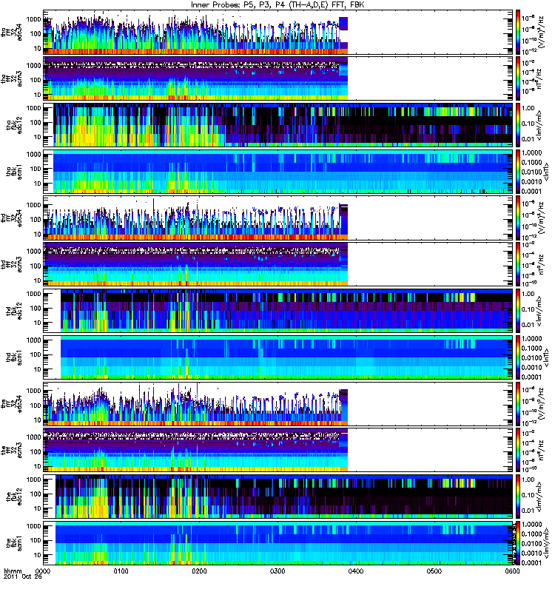Click the 'the fff 32 scm3' y-axis label

[x=11, y=450]
